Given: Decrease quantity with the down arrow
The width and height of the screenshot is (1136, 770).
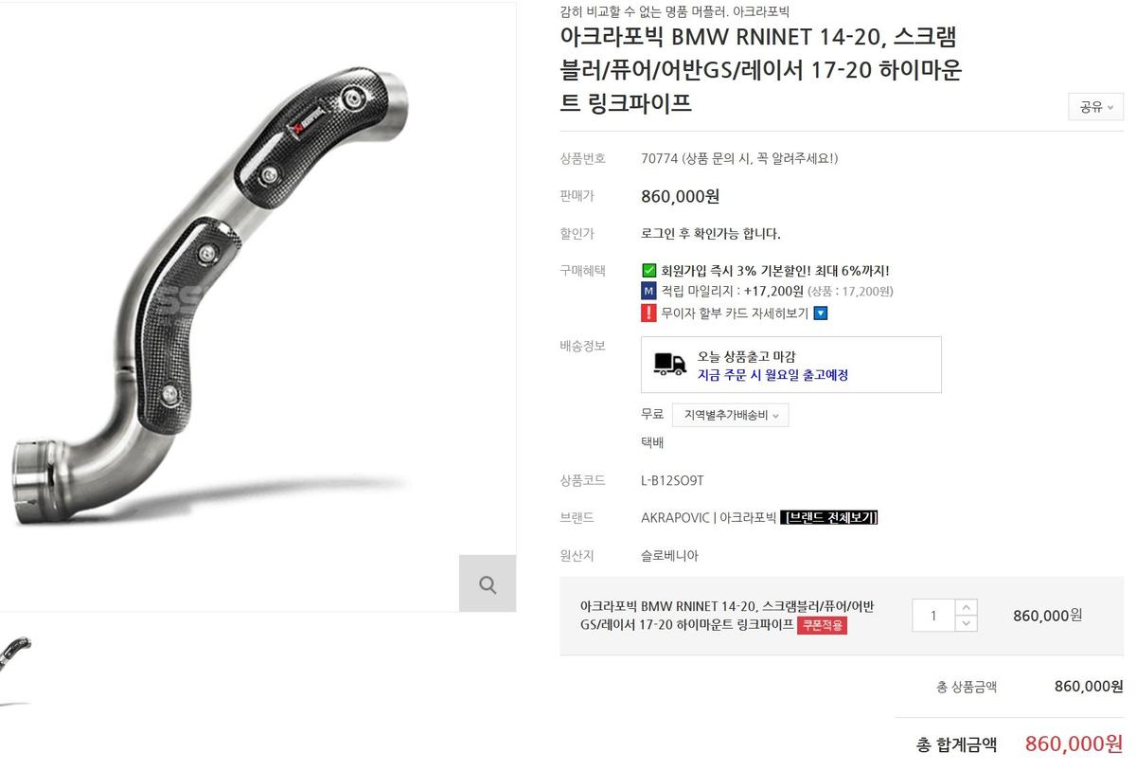Looking at the screenshot, I should 966,623.
